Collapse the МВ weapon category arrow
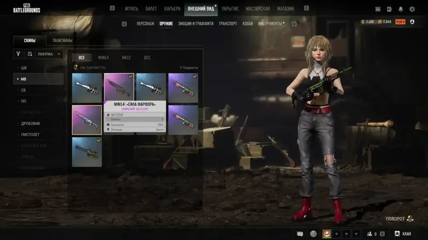The width and height of the screenshot is (428, 240). (x=18, y=79)
